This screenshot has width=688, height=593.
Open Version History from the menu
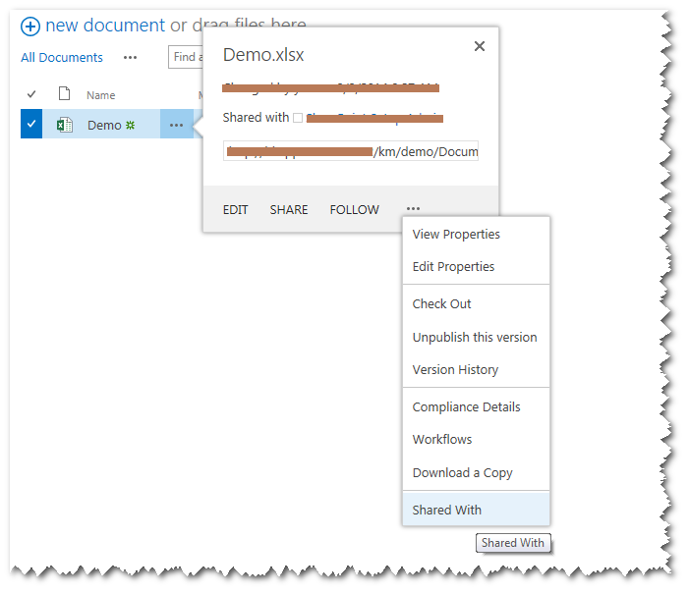pos(476,370)
